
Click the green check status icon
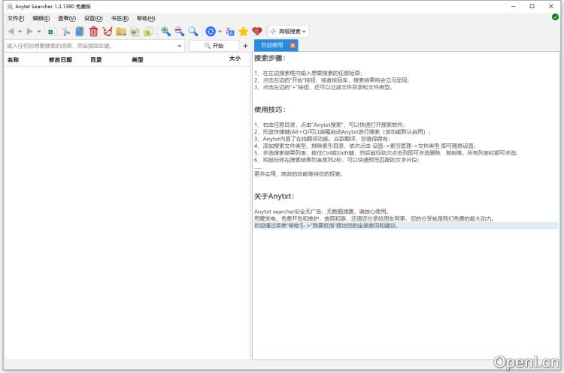point(555,17)
